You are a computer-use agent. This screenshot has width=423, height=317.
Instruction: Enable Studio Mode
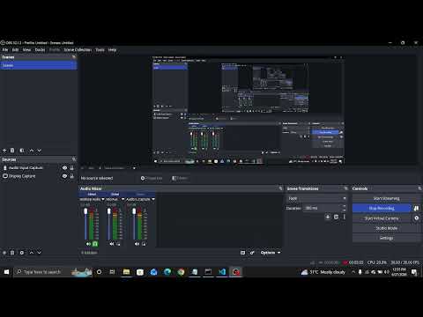pyautogui.click(x=387, y=228)
